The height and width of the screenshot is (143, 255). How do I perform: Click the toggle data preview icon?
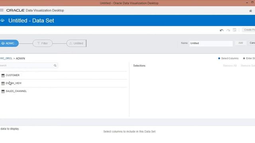(x=235, y=30)
